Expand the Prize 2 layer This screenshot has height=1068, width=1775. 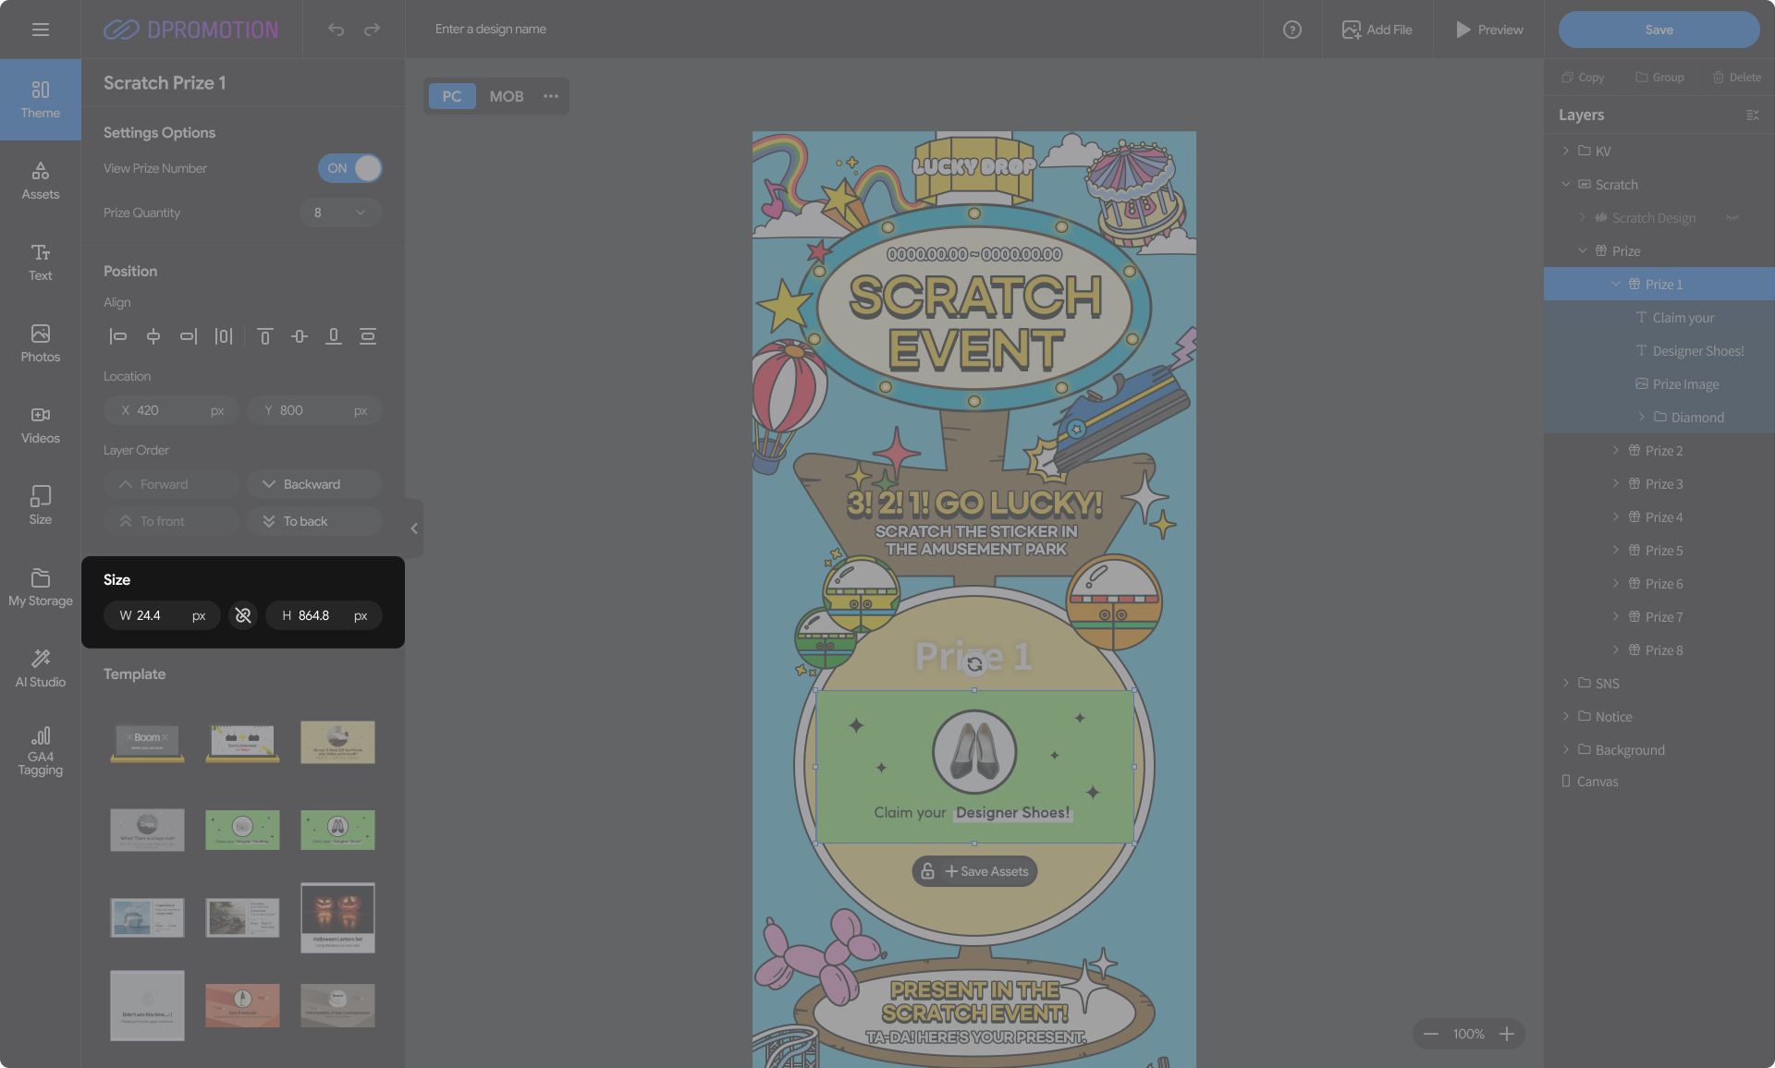[x=1616, y=450]
